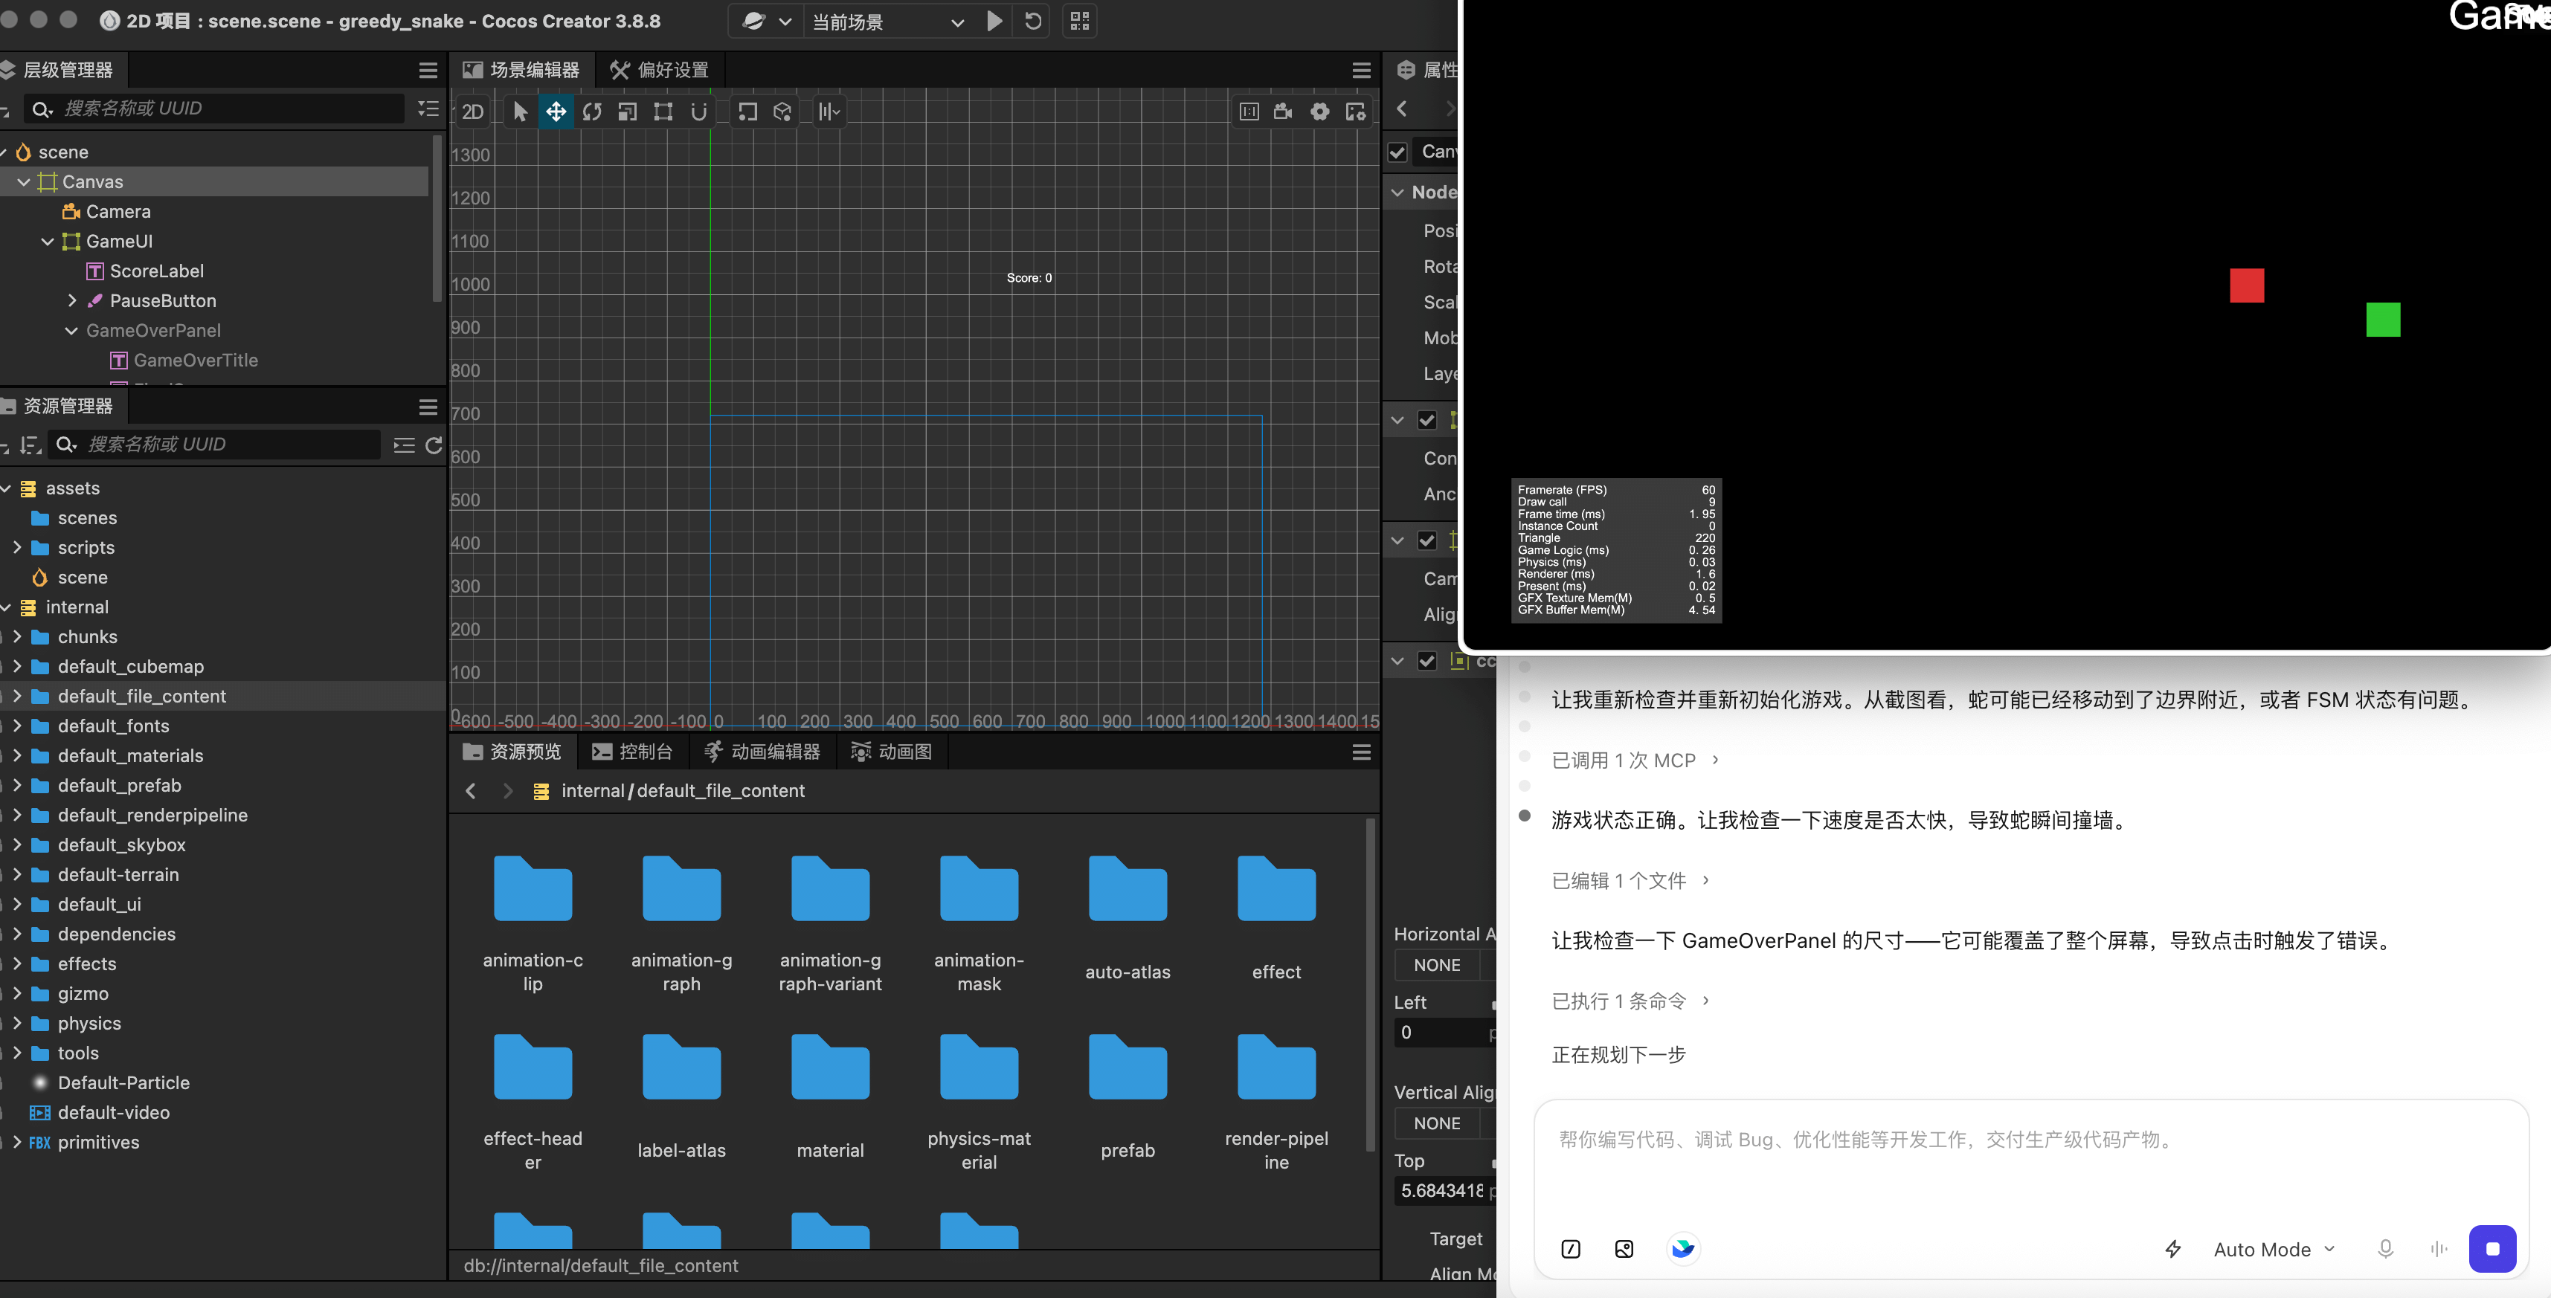Refresh the assets panel list

pos(434,445)
